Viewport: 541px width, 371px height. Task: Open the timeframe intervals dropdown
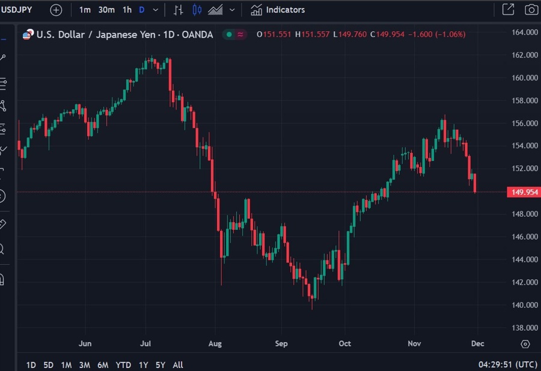point(155,10)
